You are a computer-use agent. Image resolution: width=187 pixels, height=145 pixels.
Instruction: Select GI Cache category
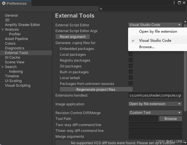coord(13,57)
